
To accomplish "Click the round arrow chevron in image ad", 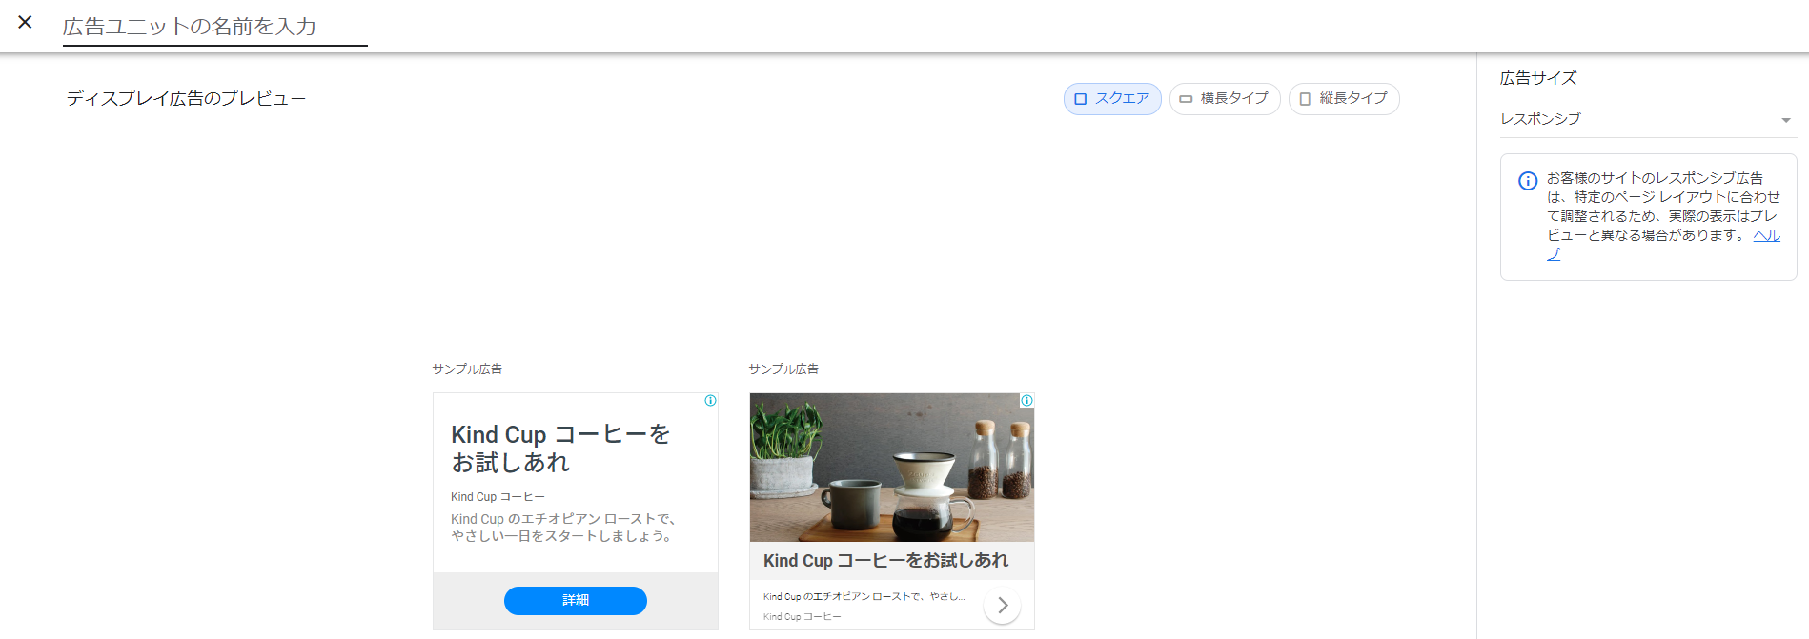I will 1002,606.
